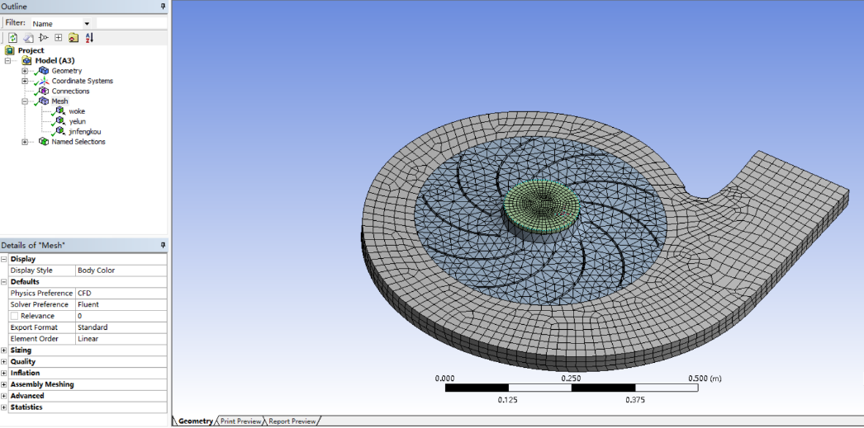The height and width of the screenshot is (428, 864).
Task: Collapse the Defaults section in Details
Action: 4,282
